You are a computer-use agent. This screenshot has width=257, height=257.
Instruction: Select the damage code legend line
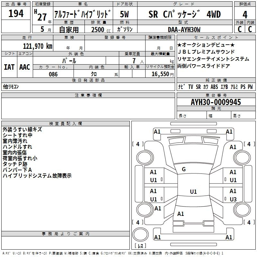(113, 253)
